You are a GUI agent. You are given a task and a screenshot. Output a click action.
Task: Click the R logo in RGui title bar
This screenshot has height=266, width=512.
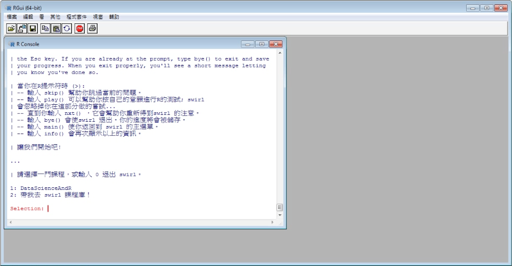(9, 8)
